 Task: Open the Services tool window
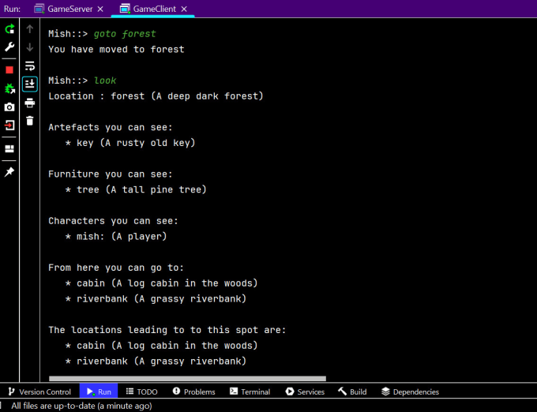click(x=305, y=391)
